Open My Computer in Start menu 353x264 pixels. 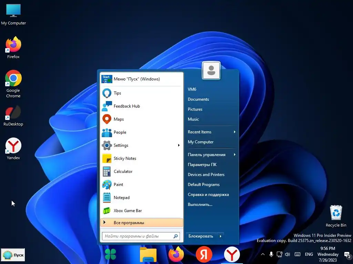(201, 142)
